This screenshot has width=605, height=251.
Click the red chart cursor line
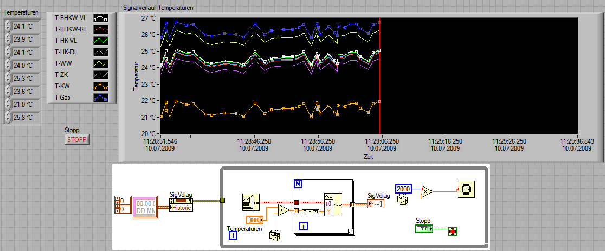[380, 76]
